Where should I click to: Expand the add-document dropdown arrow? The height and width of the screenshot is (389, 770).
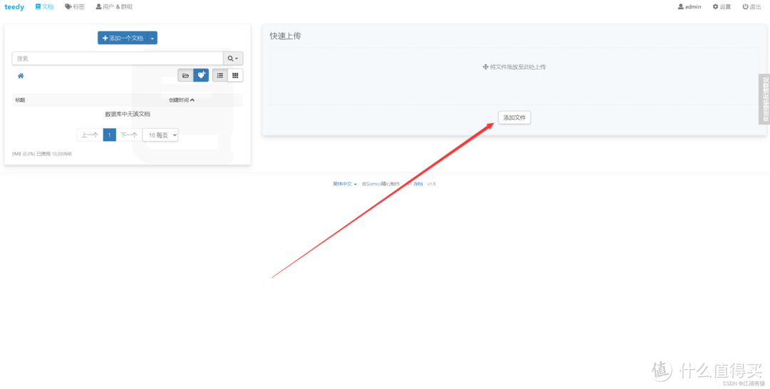tap(153, 38)
